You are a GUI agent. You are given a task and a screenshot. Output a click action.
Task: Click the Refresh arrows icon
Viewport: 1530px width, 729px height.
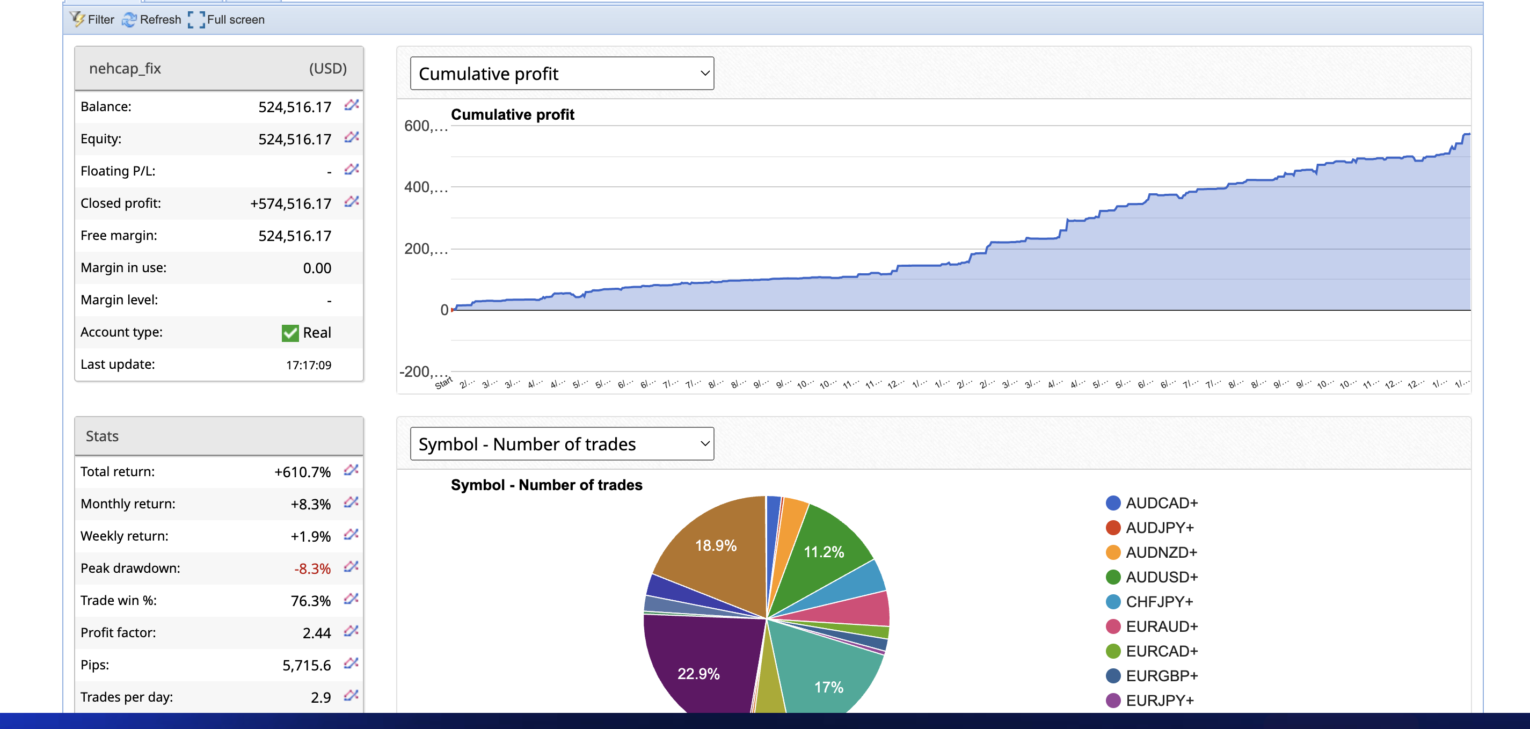[129, 20]
